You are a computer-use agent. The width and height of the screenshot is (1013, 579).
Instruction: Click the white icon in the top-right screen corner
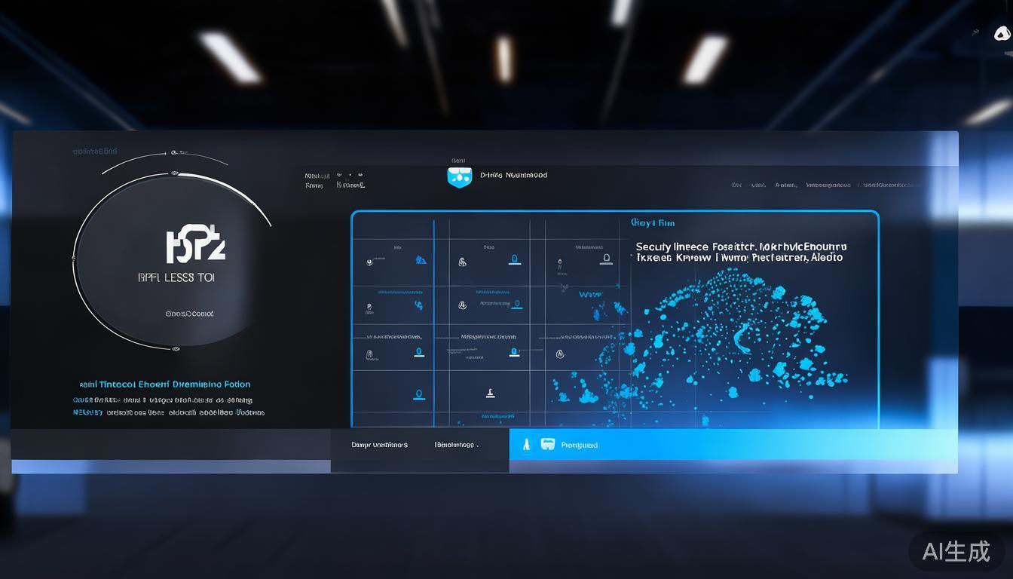coord(1002,32)
